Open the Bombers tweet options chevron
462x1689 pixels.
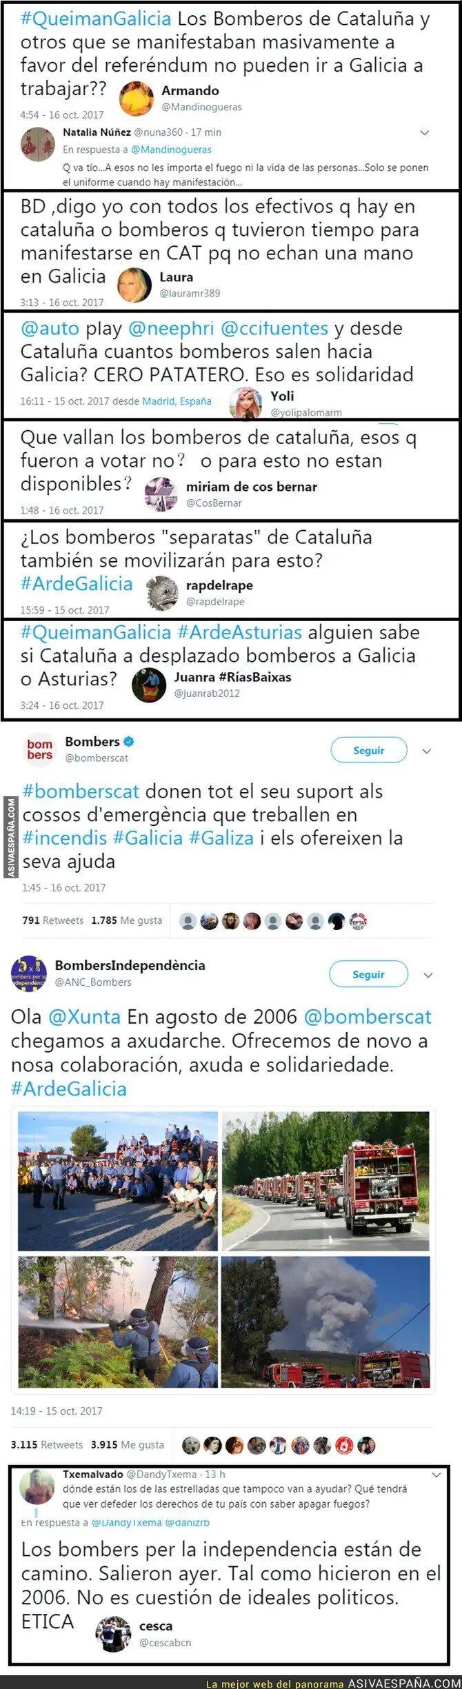(x=426, y=751)
